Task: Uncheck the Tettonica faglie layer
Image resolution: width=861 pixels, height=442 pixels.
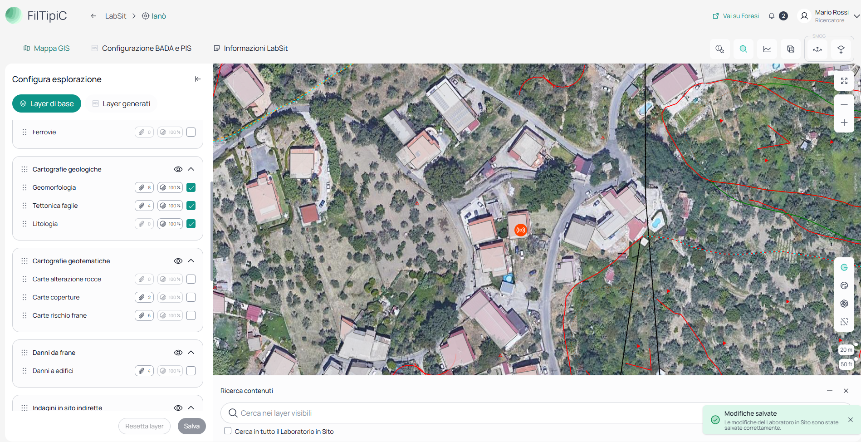Action: 191,206
